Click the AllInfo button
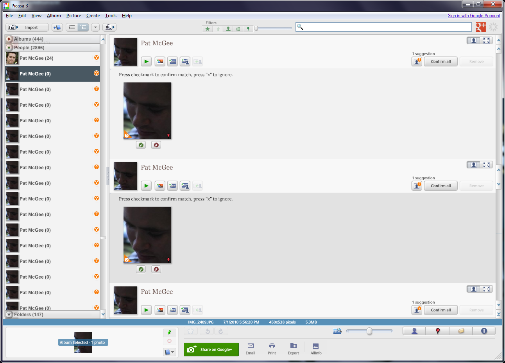The image size is (505, 363). coord(316,349)
